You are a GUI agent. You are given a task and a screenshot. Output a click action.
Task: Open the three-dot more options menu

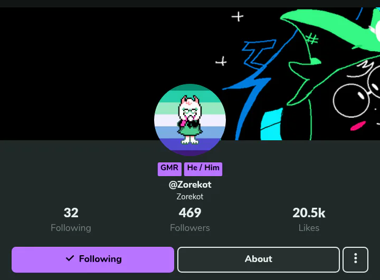tap(355, 259)
